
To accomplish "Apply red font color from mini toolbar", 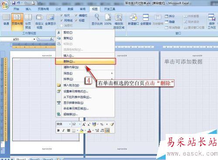I will (x=89, y=130).
